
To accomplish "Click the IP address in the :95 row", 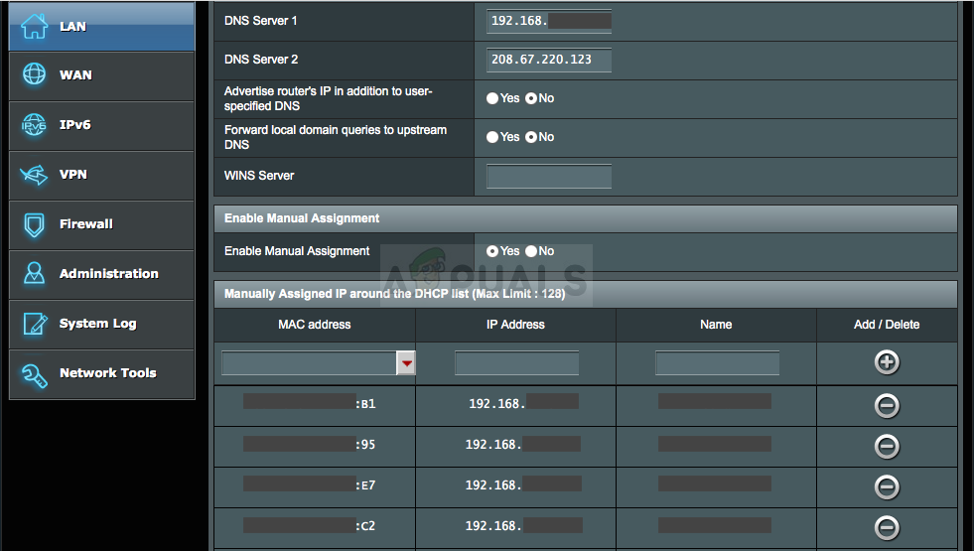I will pos(522,444).
